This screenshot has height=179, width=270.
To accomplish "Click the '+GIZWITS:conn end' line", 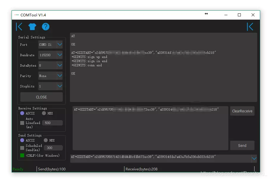I will [87, 65].
